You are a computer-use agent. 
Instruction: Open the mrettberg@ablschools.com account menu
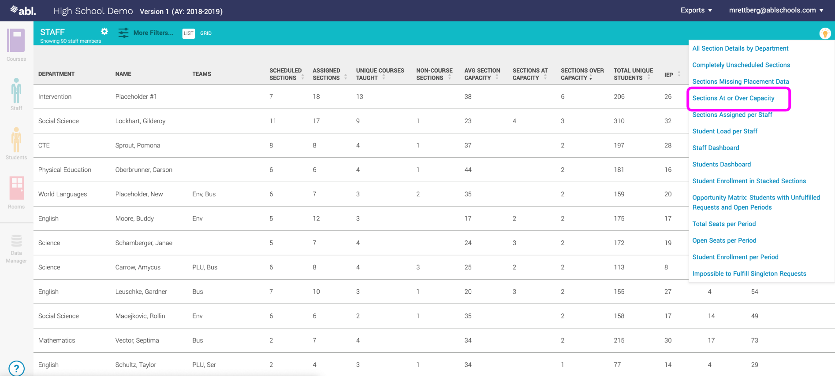776,11
